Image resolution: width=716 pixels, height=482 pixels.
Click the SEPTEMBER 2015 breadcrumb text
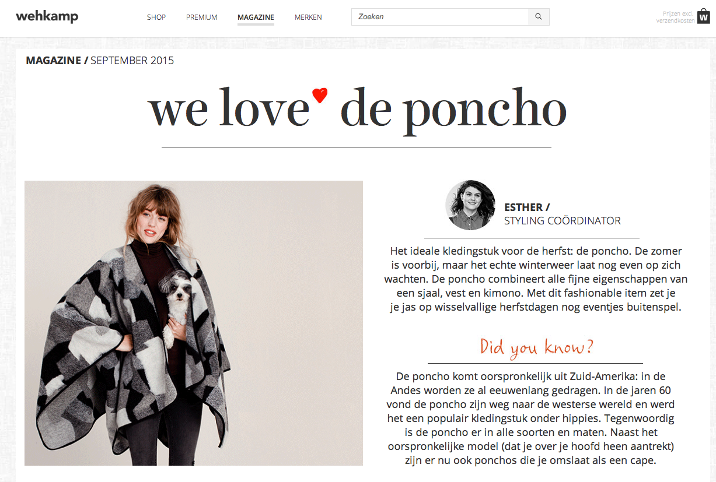coord(132,61)
